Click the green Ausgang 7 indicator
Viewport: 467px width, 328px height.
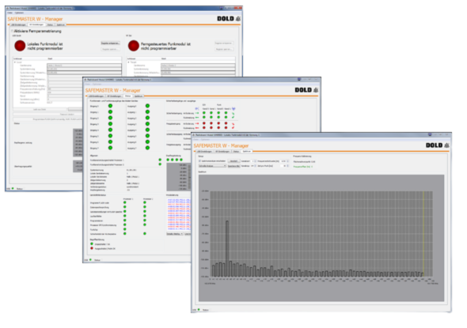click(x=147, y=148)
